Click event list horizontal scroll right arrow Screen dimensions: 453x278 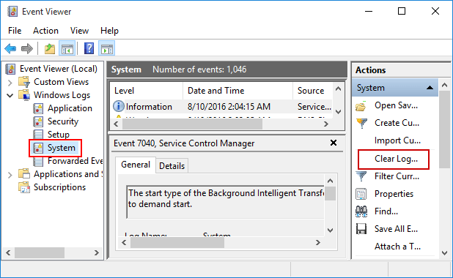click(x=326, y=124)
